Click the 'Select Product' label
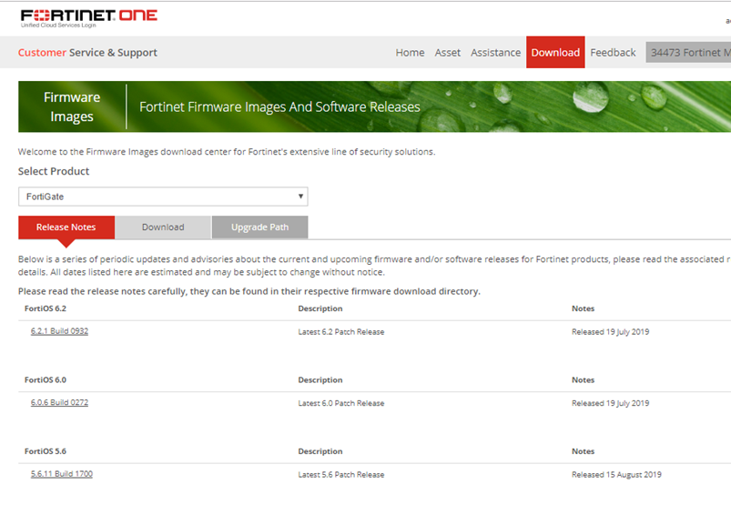The image size is (731, 515). [x=54, y=171]
